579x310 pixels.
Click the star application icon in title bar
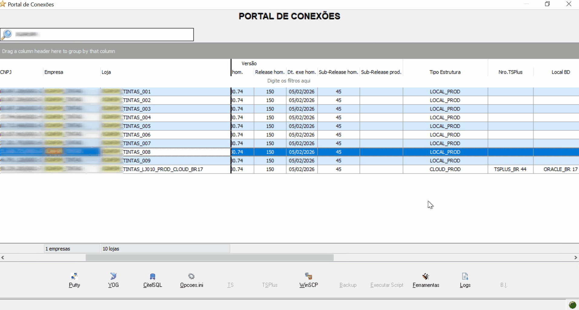point(3,4)
